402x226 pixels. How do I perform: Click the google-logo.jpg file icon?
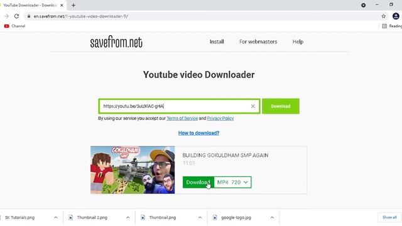[215, 218]
